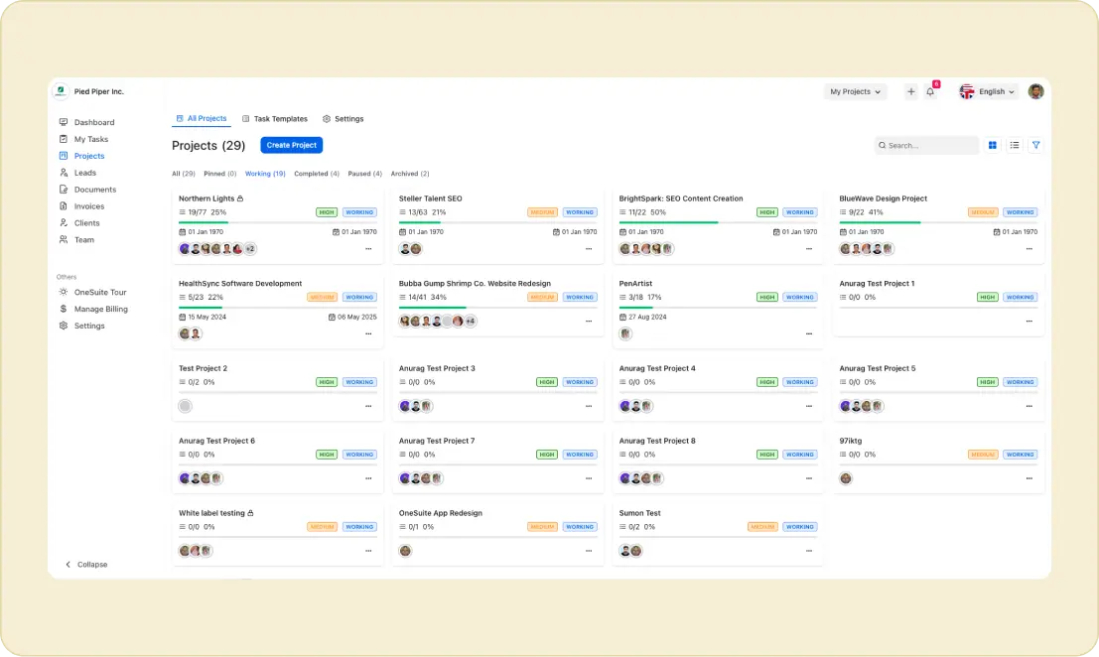
Task: Open sidebar Settings gear icon
Action: tap(64, 327)
